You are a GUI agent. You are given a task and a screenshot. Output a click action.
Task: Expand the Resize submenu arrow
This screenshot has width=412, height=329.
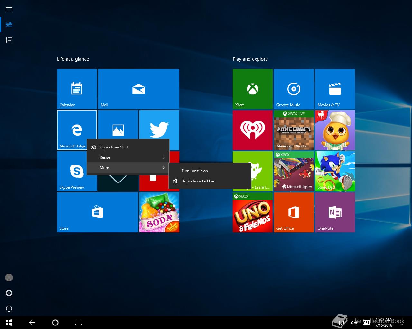164,157
